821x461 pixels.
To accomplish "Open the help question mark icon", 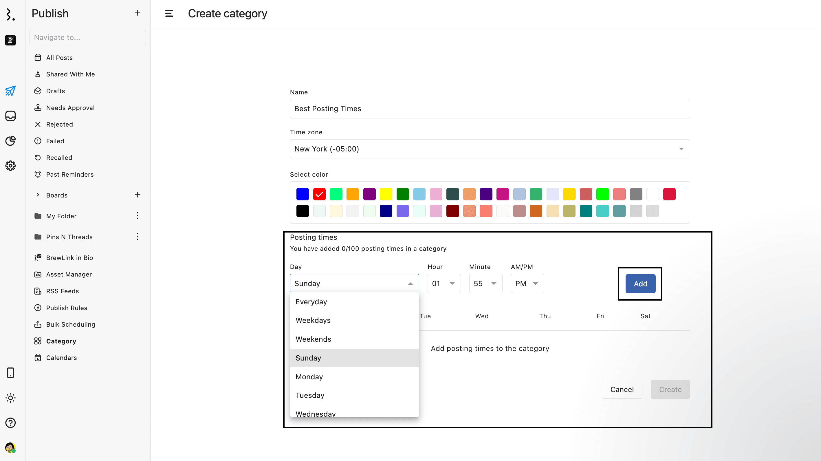I will [x=10, y=423].
